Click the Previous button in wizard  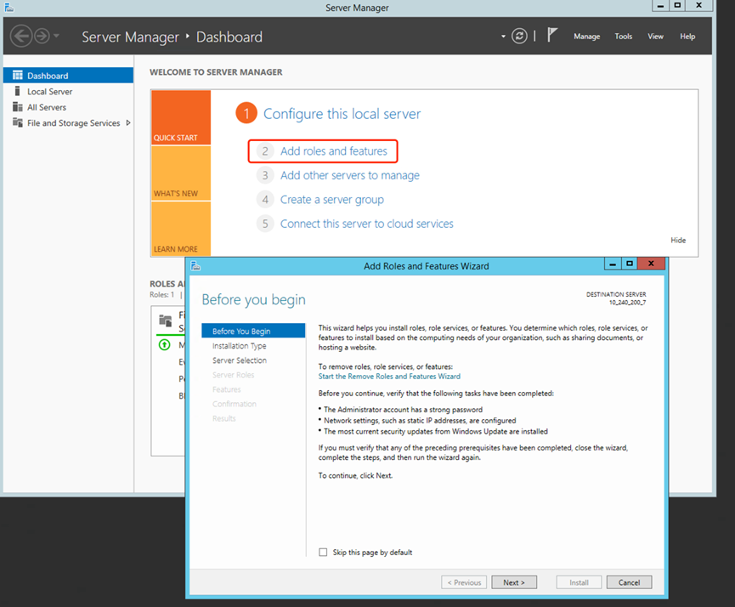click(x=464, y=582)
